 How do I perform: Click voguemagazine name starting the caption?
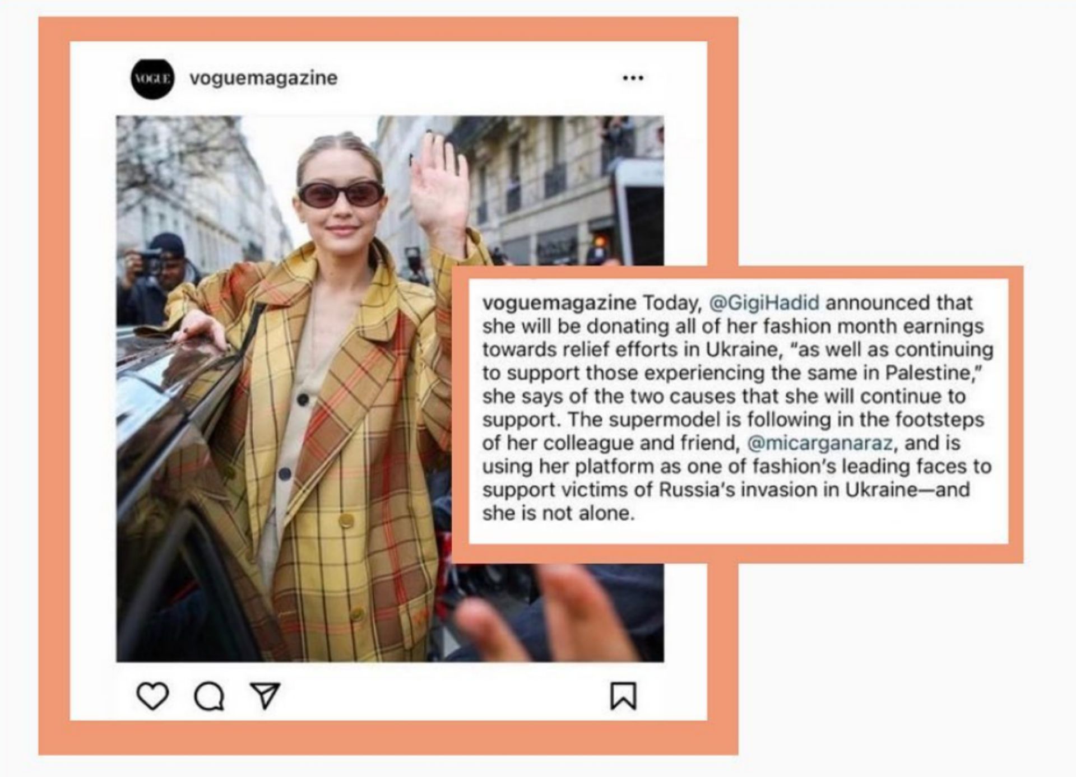[x=559, y=303]
